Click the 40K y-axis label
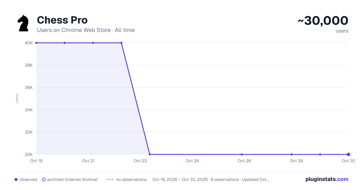The image size is (363, 190). [29, 43]
